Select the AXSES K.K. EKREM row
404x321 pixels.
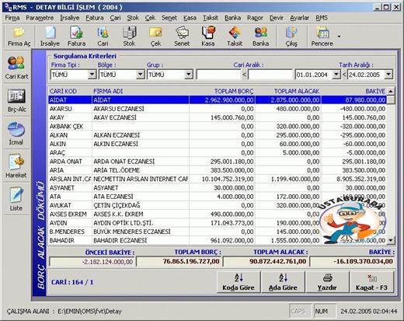coord(218,215)
